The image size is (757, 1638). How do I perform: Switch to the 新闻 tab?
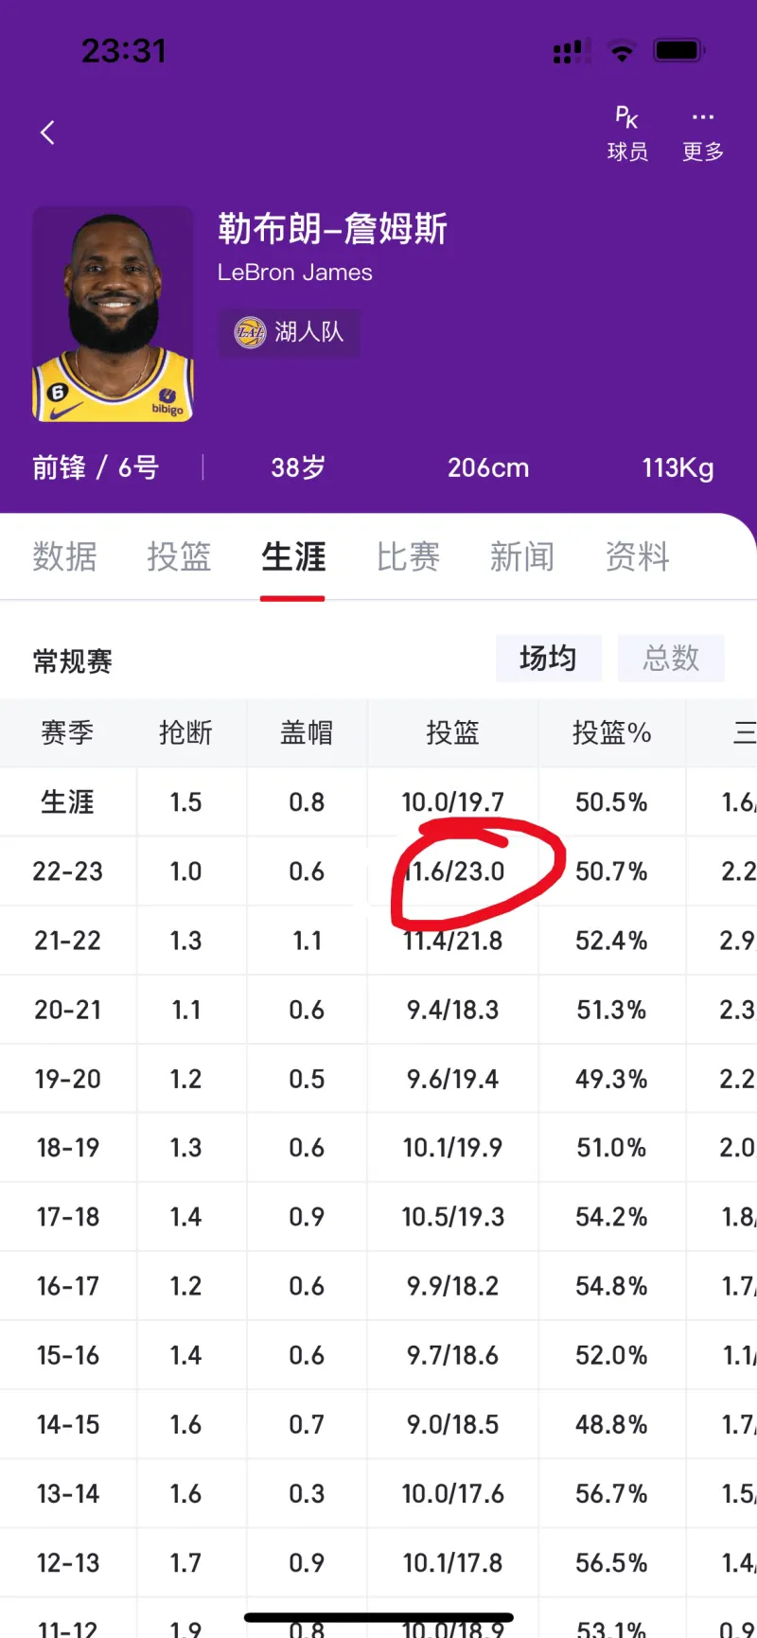tap(522, 556)
